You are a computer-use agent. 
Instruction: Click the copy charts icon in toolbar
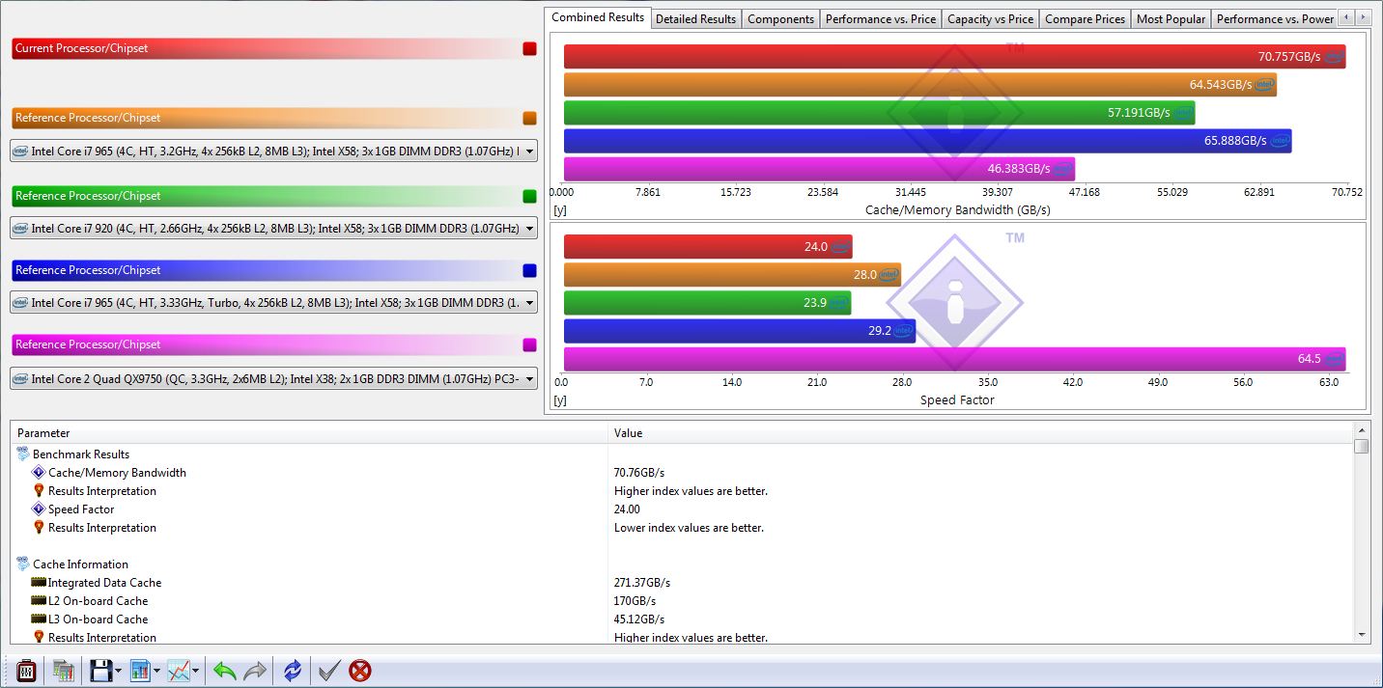64,671
